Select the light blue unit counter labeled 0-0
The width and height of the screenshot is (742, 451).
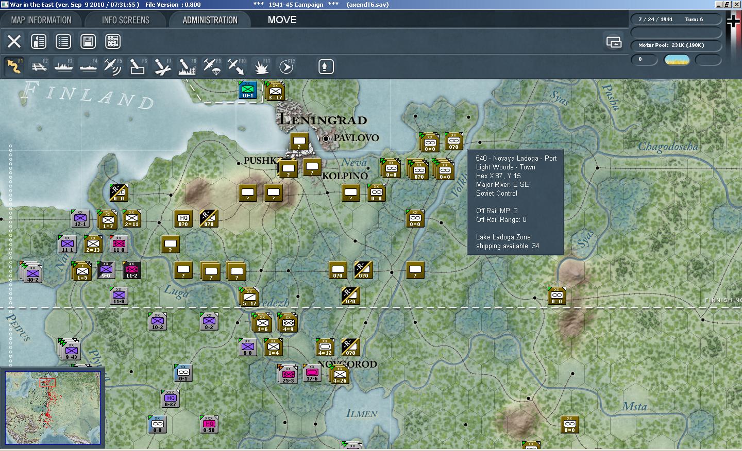tap(157, 424)
